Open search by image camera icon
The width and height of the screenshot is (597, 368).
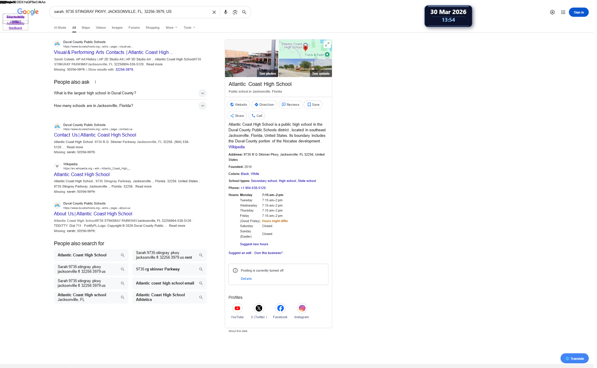[235, 12]
